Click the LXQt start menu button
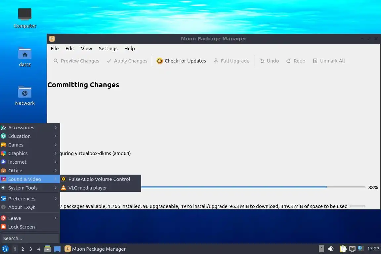381x254 pixels. coord(5,249)
